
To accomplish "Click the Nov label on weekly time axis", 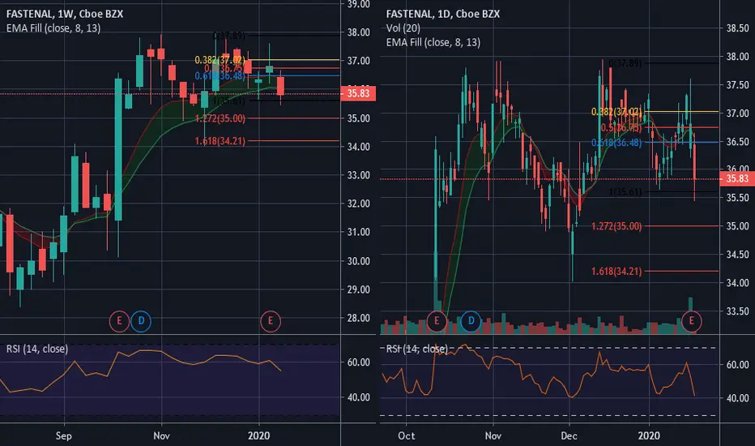I will pos(161,436).
